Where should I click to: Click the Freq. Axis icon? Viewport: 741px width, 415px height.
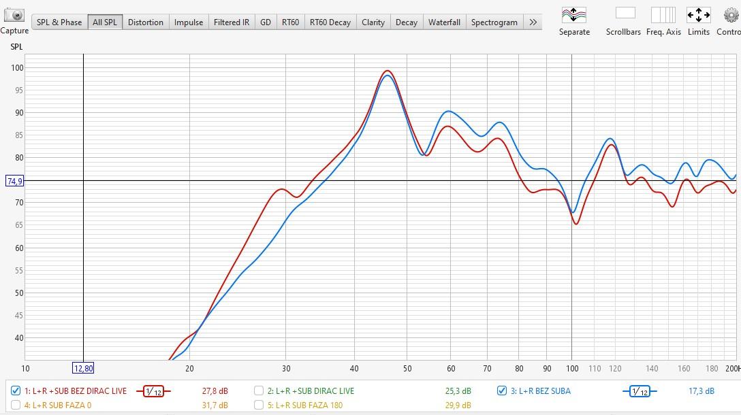[x=663, y=15]
